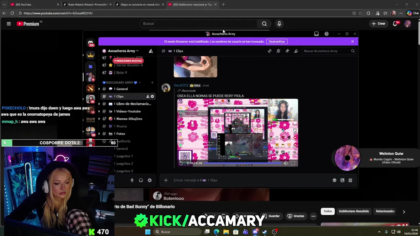Dismiss the Streamer mode banner
The image size is (420, 236).
(352, 41)
